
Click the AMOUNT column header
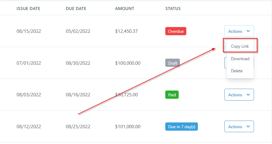124,9
